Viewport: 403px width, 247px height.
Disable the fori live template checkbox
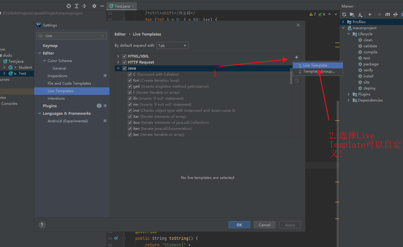pos(130,80)
